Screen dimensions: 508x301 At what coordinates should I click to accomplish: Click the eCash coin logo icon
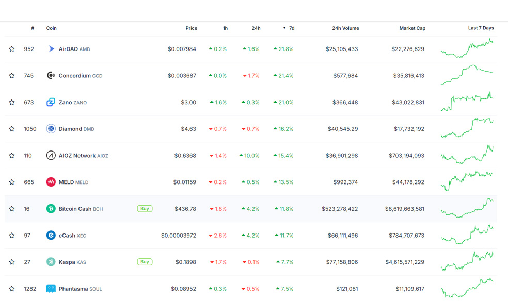51,235
